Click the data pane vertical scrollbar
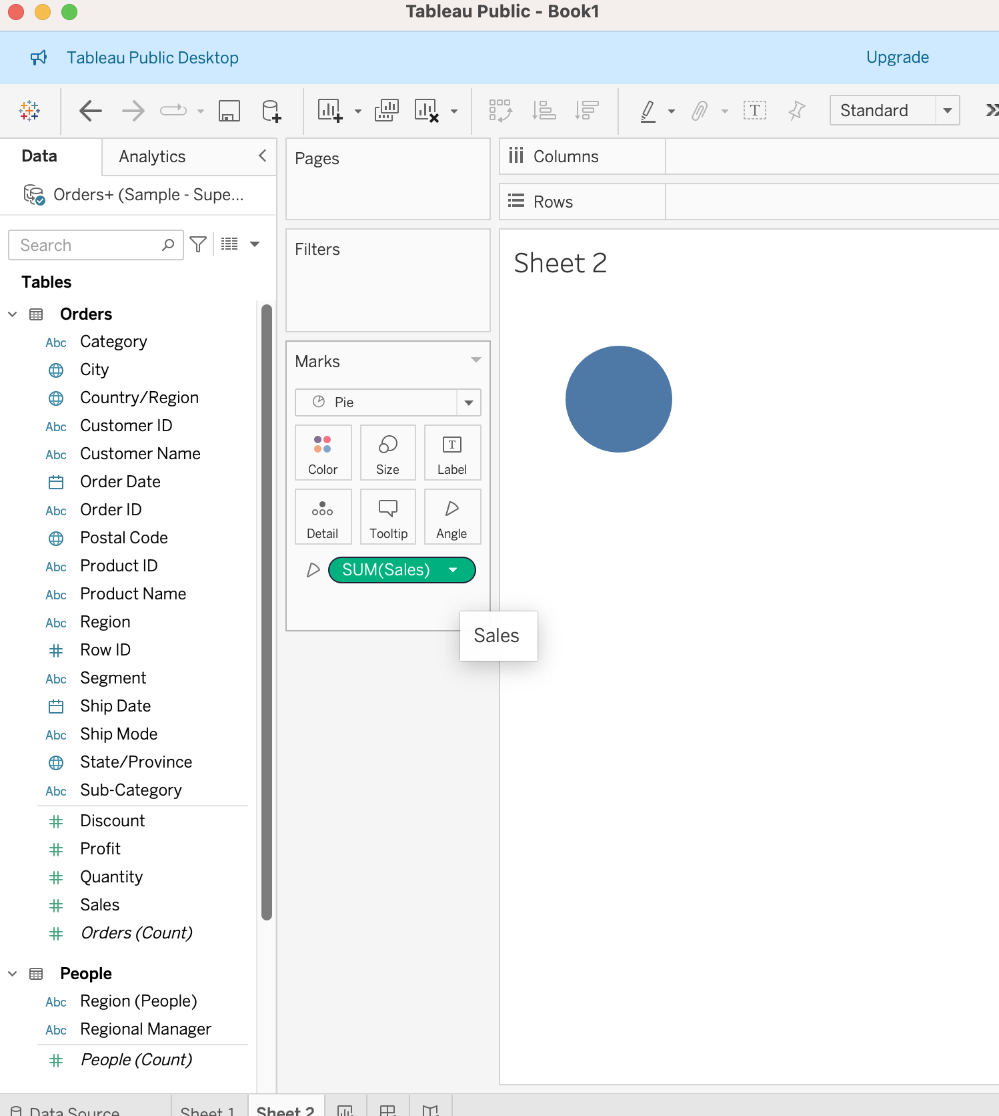 tap(267, 612)
